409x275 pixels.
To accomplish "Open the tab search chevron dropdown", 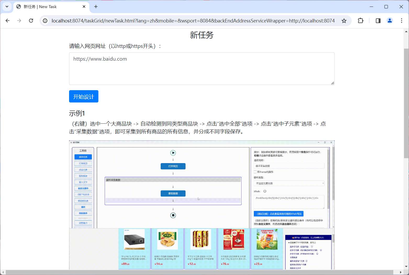I will point(7,7).
